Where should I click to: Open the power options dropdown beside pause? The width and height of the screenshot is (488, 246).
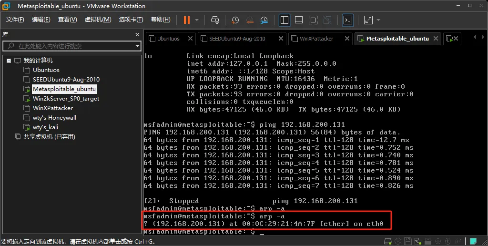pos(197,20)
